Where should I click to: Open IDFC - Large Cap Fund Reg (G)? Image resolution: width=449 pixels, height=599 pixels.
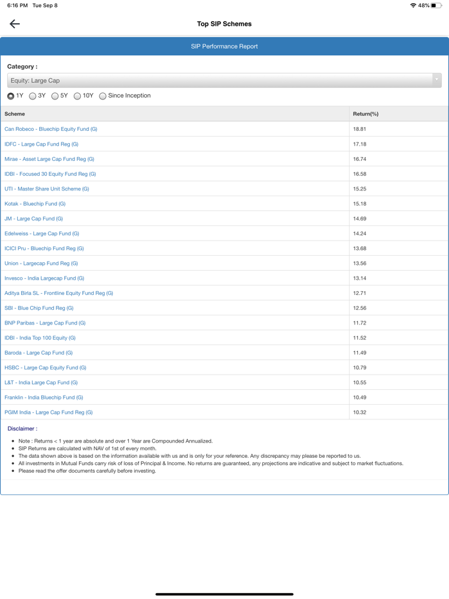click(41, 144)
